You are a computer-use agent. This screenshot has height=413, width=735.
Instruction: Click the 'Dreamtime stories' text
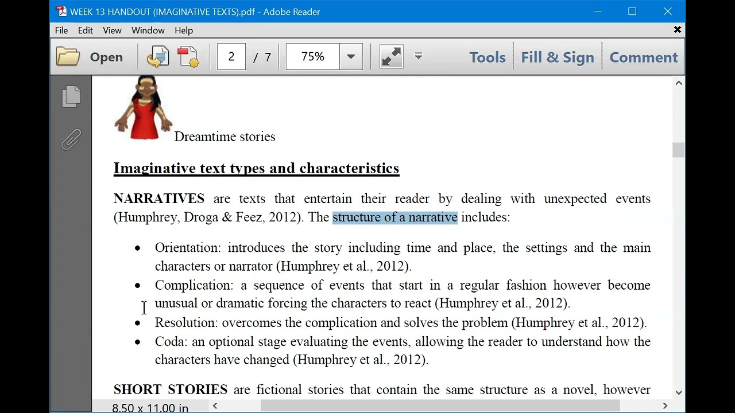coord(225,137)
